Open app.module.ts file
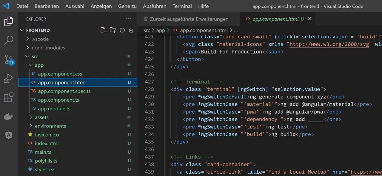 (x=54, y=109)
